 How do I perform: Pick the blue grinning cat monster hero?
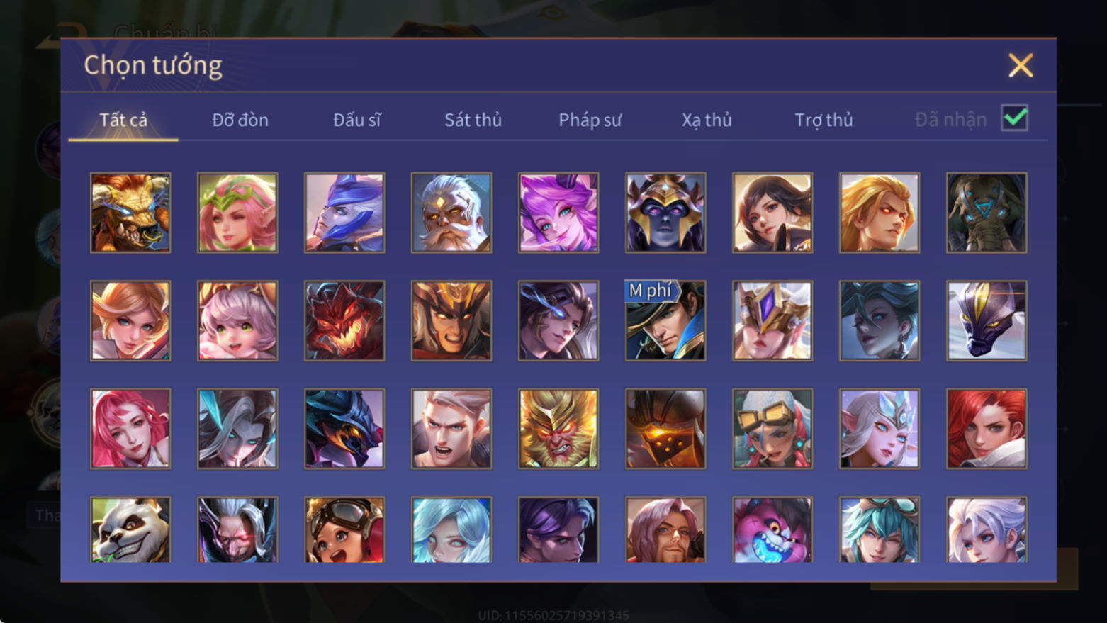tap(772, 529)
